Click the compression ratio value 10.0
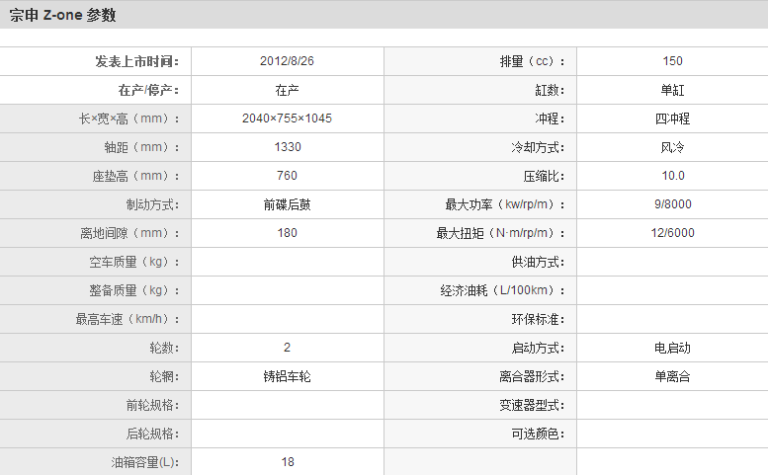768x475 pixels. click(672, 176)
